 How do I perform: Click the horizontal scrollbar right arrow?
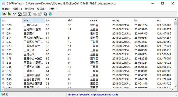172,90
